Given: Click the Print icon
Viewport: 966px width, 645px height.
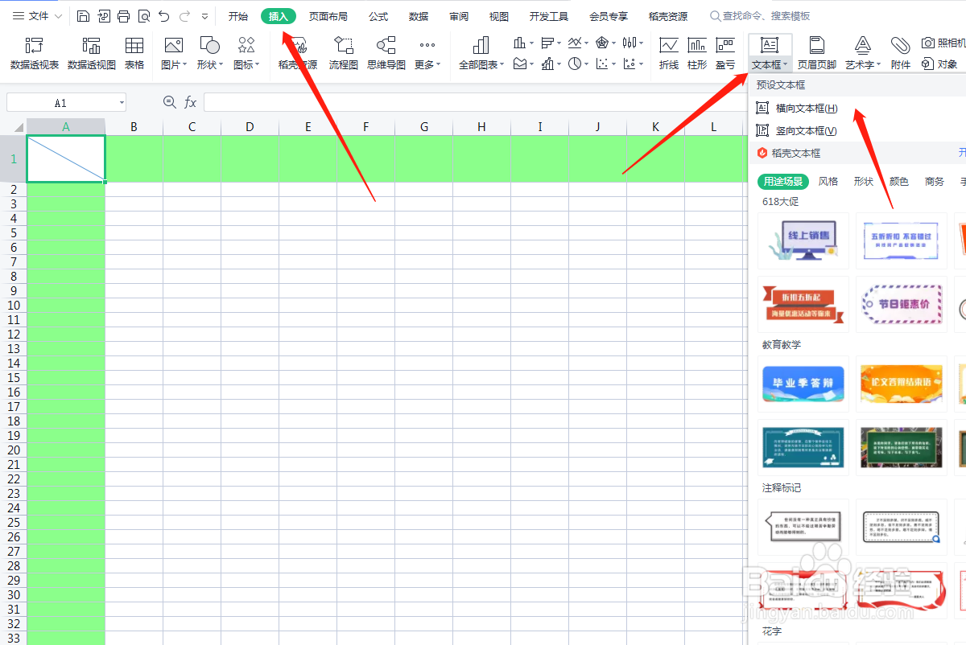Looking at the screenshot, I should (x=123, y=16).
